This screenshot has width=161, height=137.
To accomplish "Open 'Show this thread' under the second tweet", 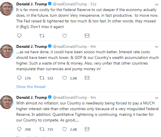I will 31,87.
